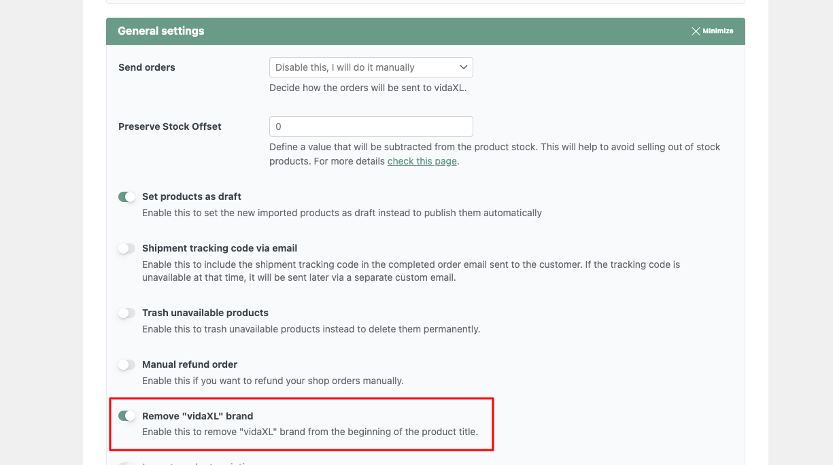Enable the Trash unavailable products toggle
The height and width of the screenshot is (465, 833).
point(127,313)
